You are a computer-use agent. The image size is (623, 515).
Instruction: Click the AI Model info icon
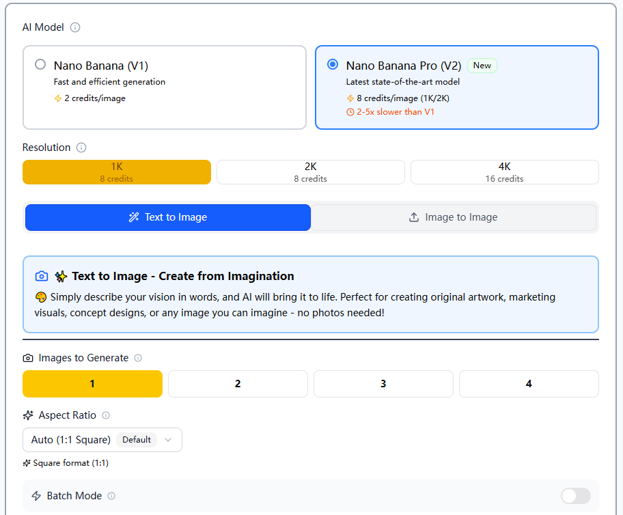75,27
